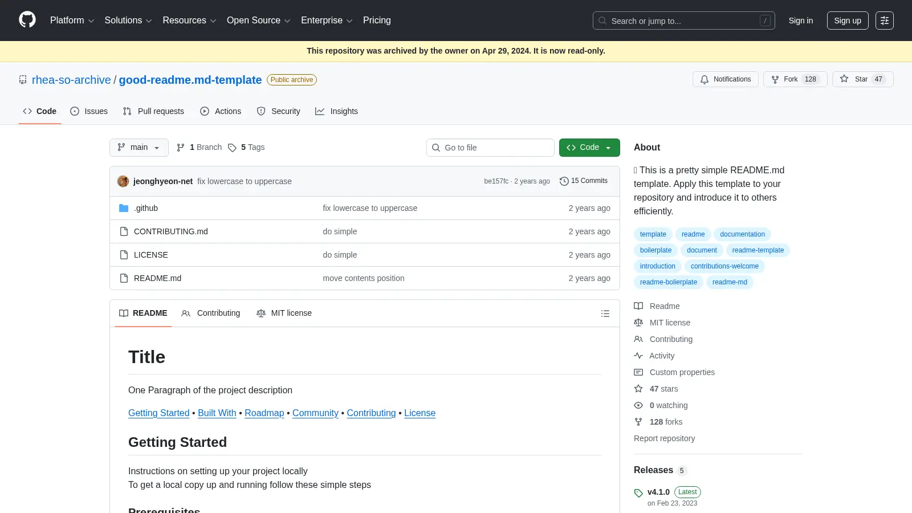Click the Getting Started anchor link
This screenshot has height=513, width=912.
(159, 413)
